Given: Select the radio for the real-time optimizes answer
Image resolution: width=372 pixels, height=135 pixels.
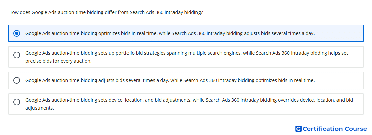Looking at the screenshot, I should (17, 33).
